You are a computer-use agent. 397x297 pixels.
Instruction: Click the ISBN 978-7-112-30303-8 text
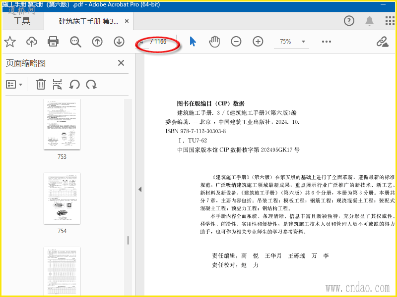click(196, 131)
